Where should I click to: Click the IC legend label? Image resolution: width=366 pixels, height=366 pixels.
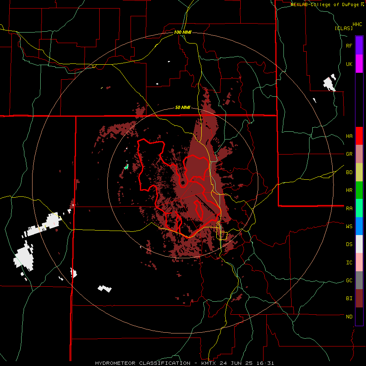pos(349,263)
